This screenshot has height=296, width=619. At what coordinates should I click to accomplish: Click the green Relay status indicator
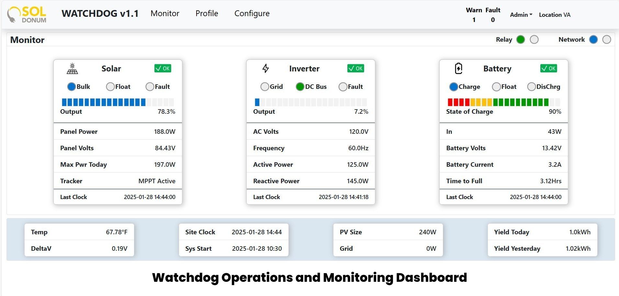(521, 39)
